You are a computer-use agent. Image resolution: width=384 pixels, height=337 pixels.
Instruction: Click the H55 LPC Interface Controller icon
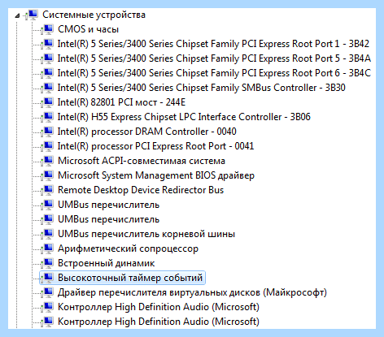47,117
